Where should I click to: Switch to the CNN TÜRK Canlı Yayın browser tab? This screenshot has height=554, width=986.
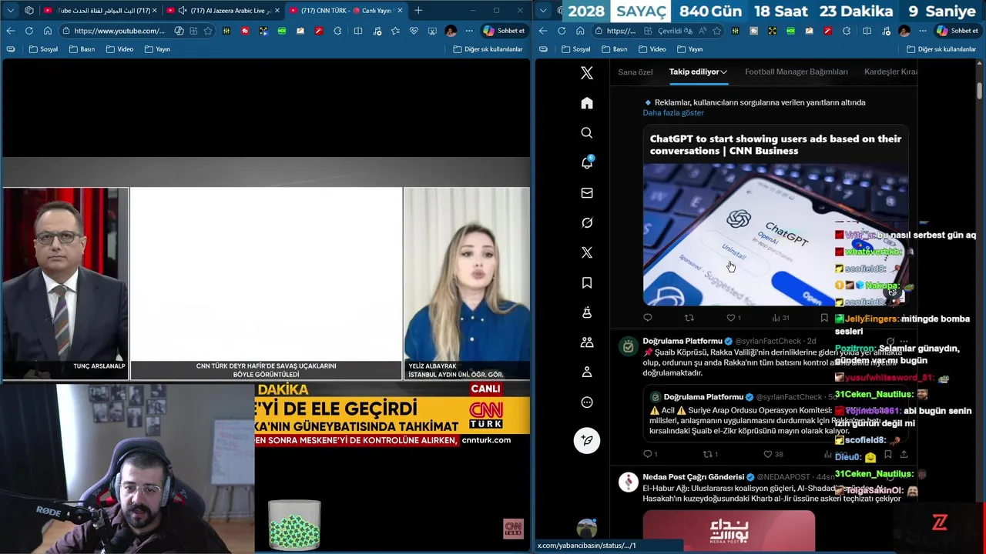coord(346,11)
